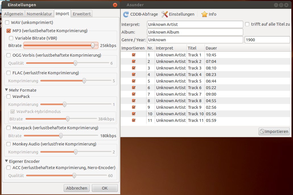Enable the WavPack format checkbox

pos(9,97)
